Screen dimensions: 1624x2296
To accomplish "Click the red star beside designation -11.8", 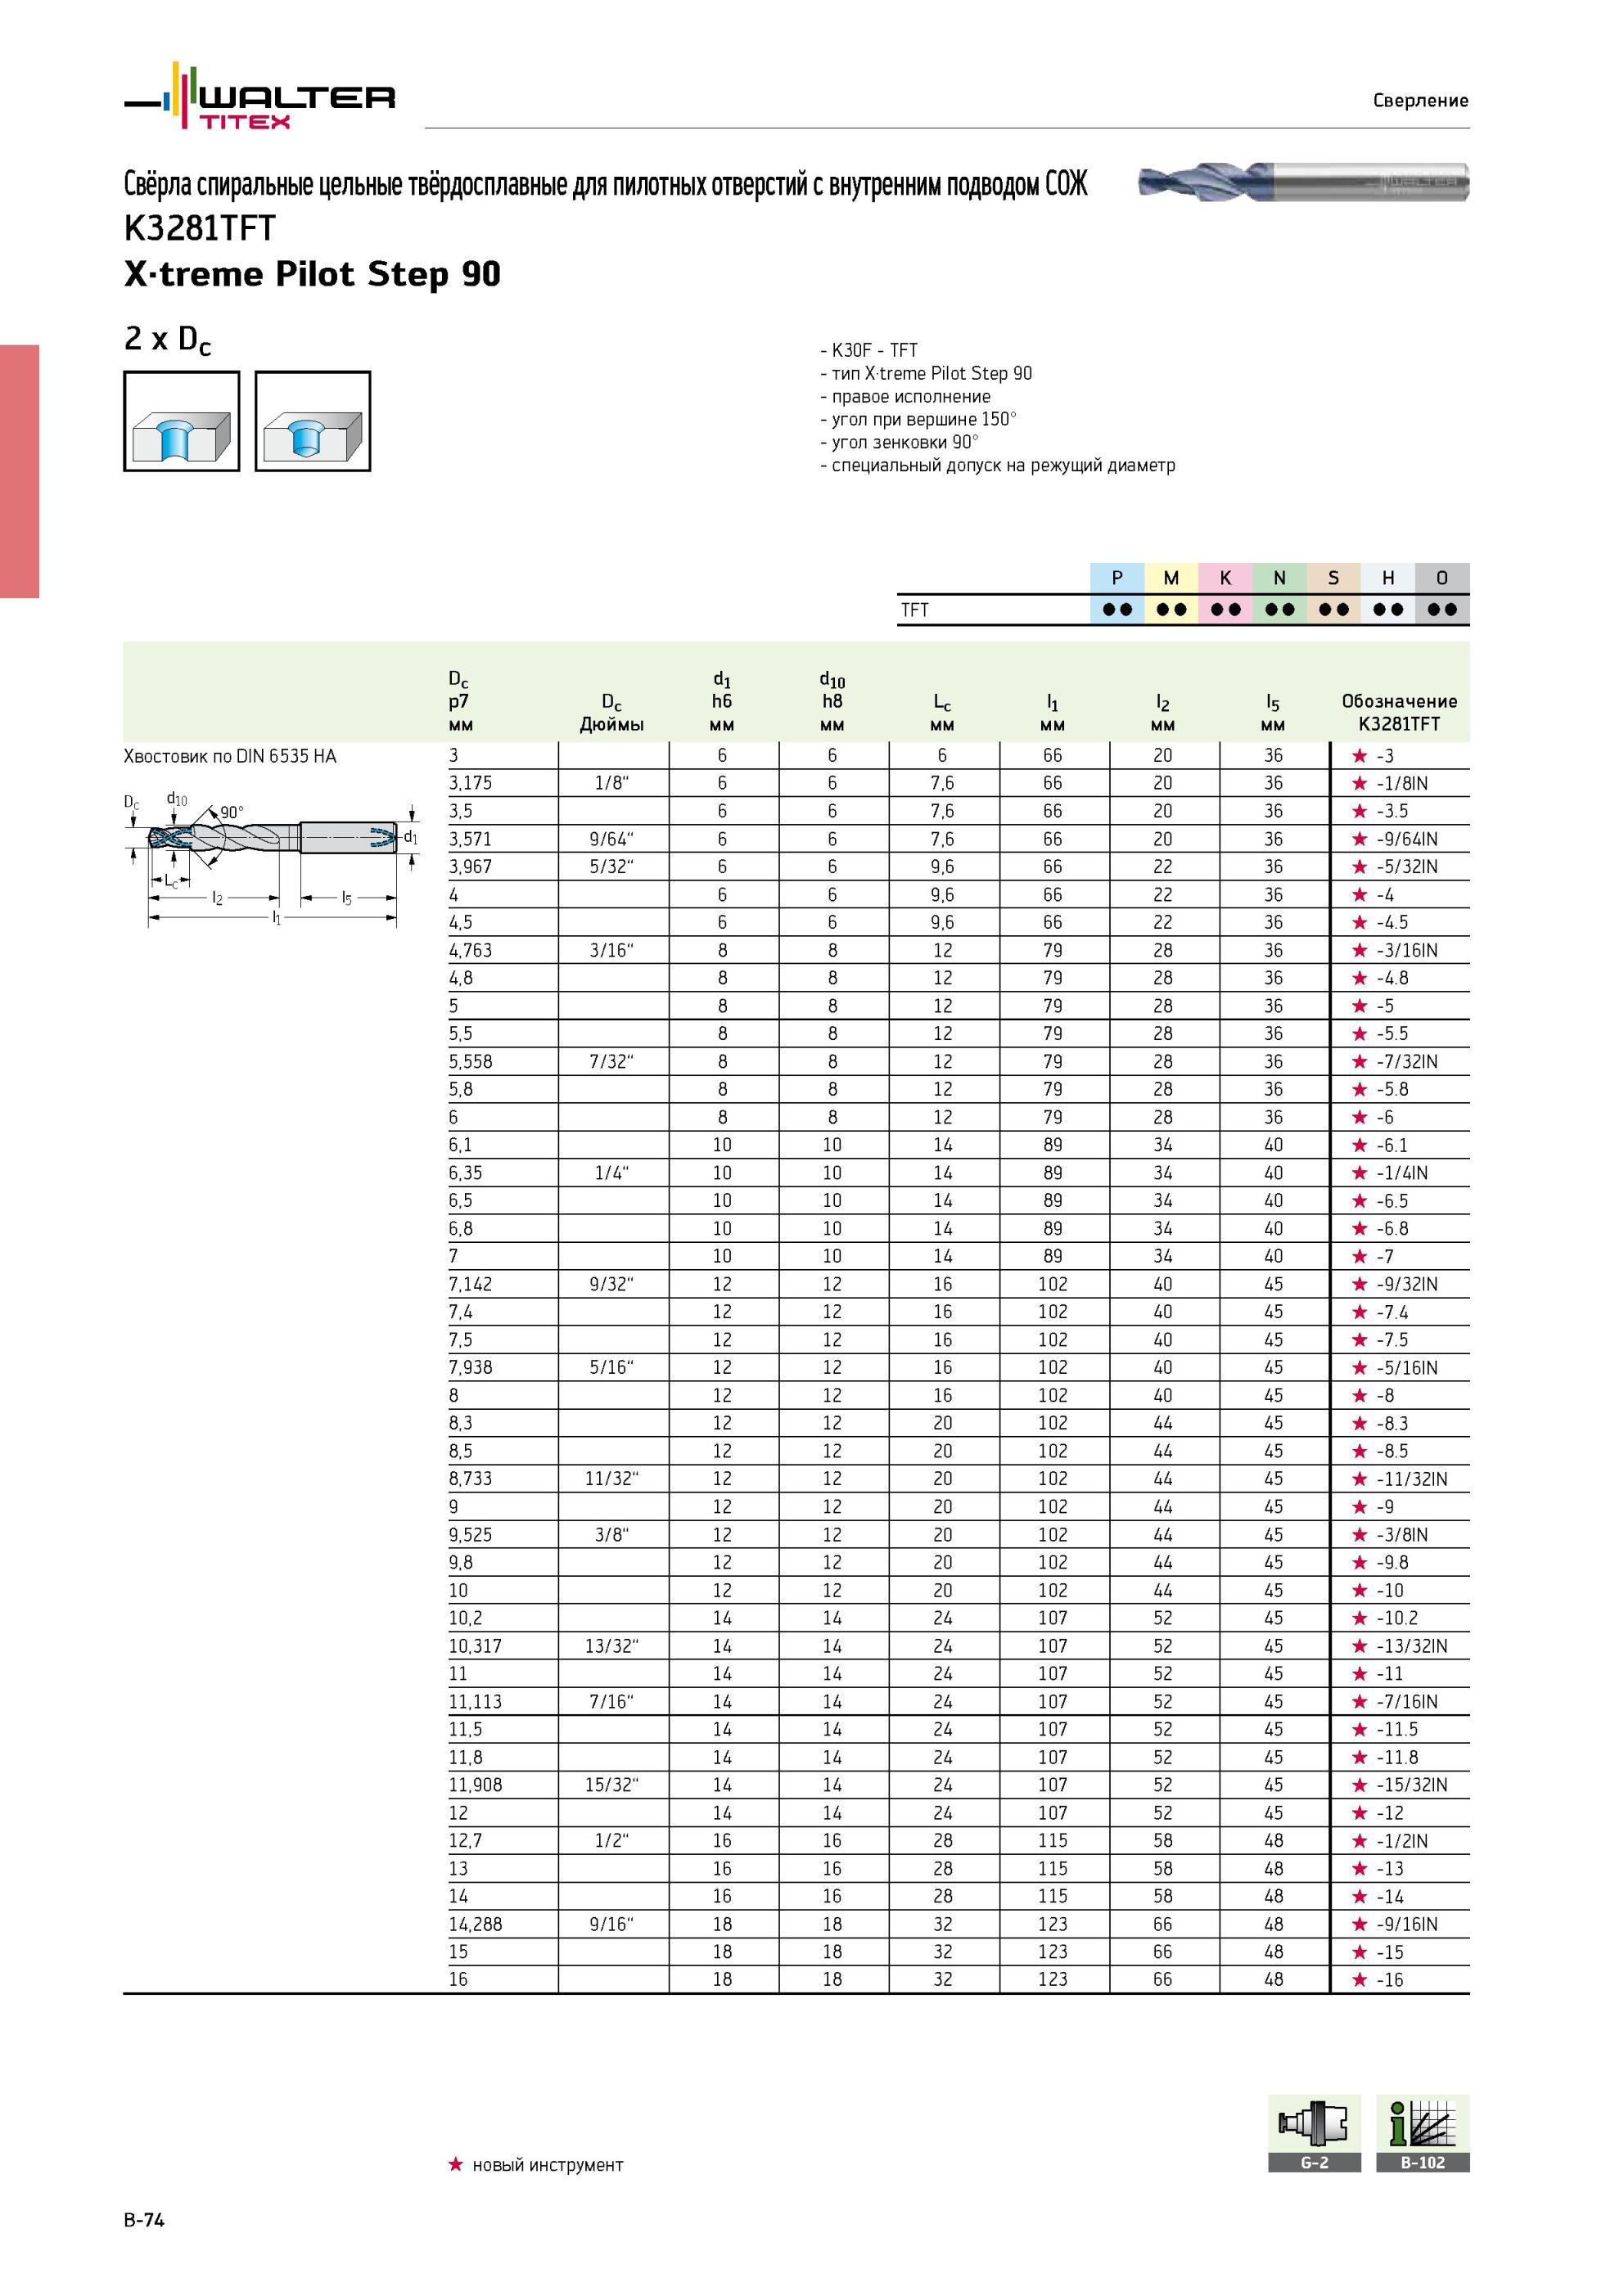I will [x=1359, y=1757].
